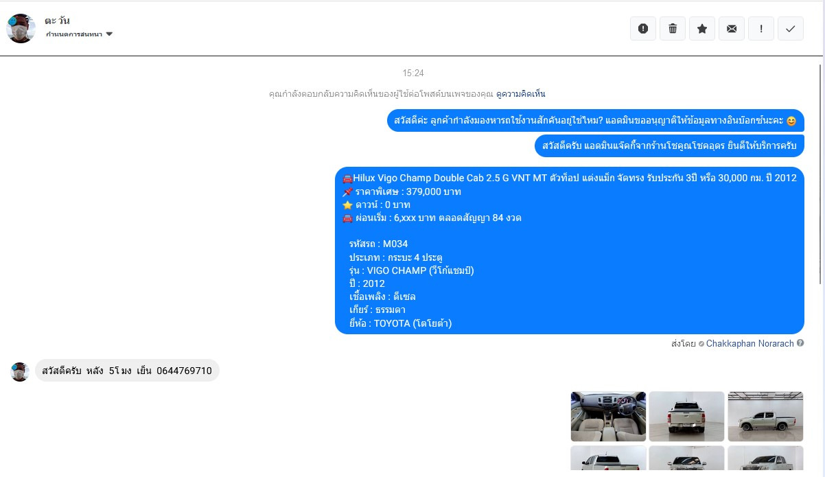825x477 pixels.
Task: Open profile photo of ตะ วัน in header
Action: click(21, 28)
